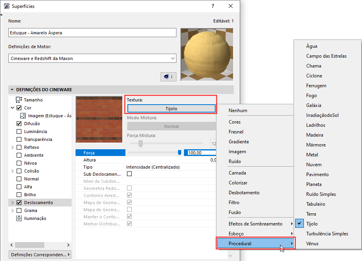Adjust the Força slider
The width and height of the screenshot is (362, 261).
[179, 152]
